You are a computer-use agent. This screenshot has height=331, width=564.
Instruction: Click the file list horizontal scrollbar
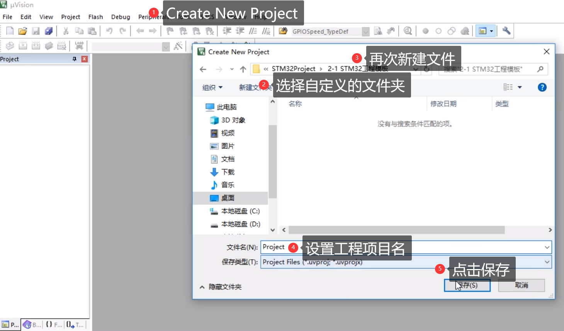coord(397,230)
